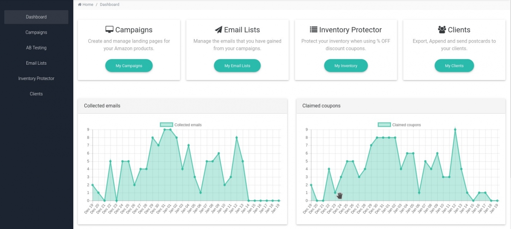Viewport: 511px width, 229px height.
Task: Follow the Home breadcrumb link
Action: (88, 5)
